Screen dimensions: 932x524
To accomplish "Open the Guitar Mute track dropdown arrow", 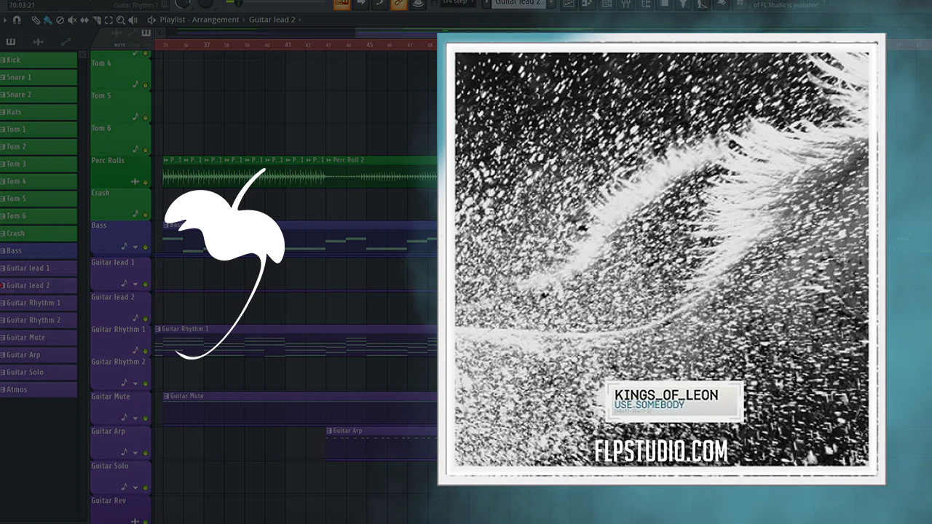I will pos(135,418).
